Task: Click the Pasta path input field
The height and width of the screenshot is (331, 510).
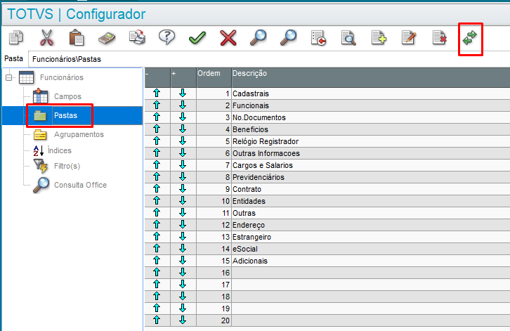Action: [269, 59]
